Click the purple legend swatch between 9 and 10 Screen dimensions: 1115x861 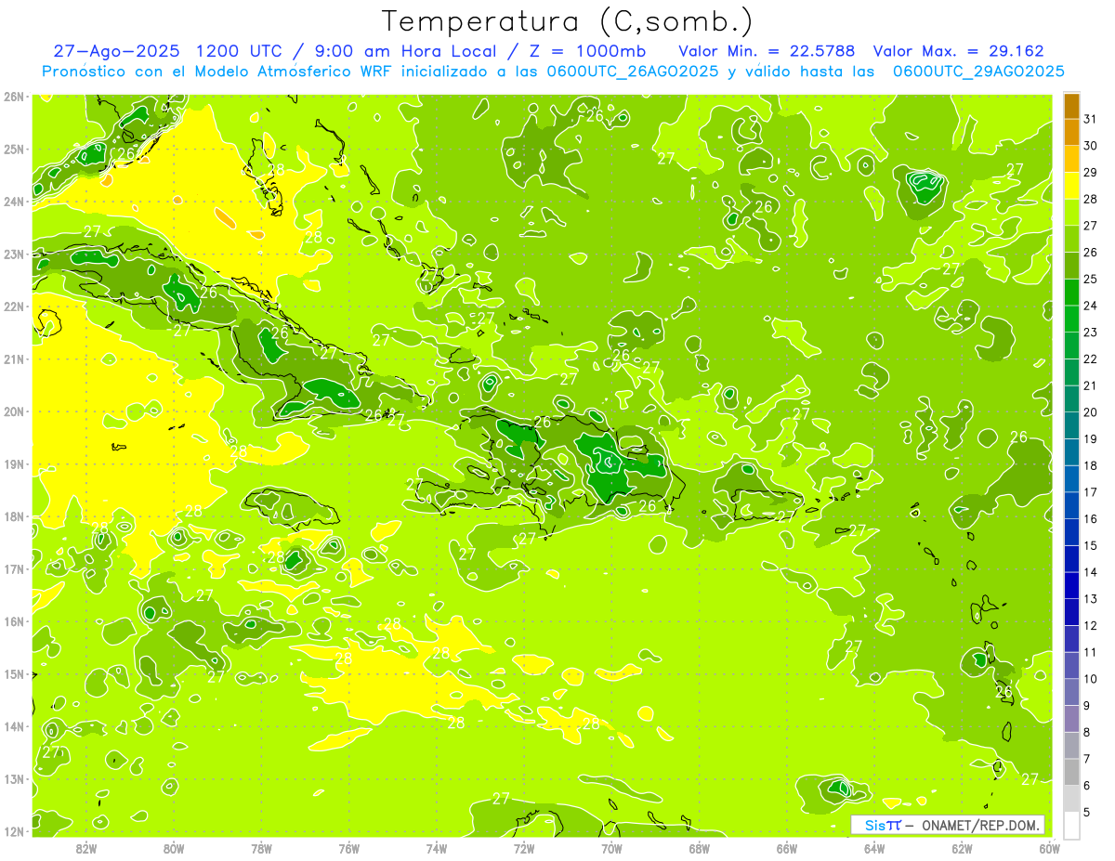click(1071, 692)
